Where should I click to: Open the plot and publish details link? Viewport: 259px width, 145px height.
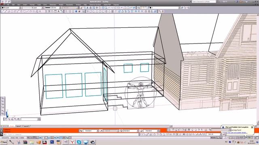click(x=236, y=133)
